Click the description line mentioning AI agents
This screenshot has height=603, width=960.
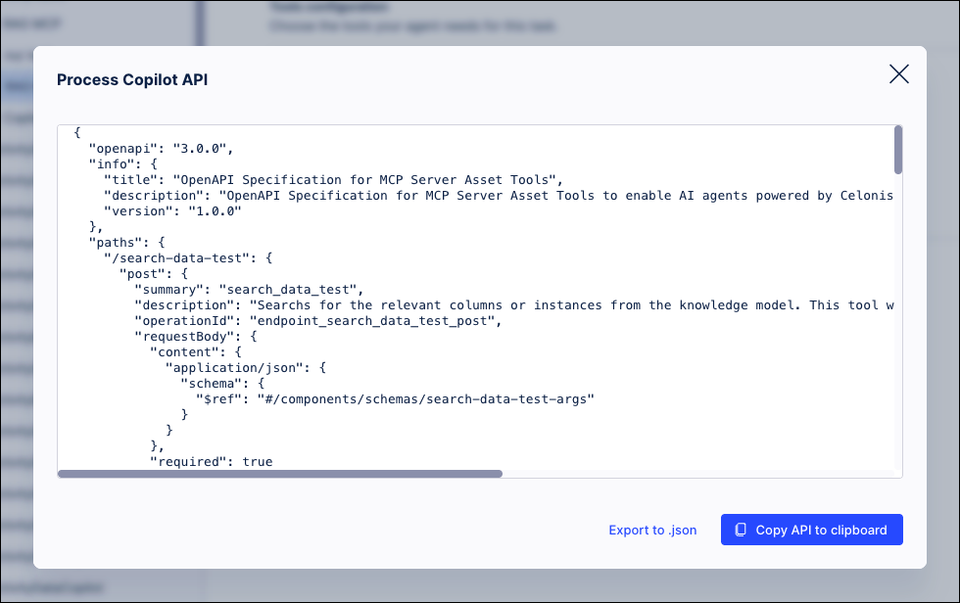490,195
